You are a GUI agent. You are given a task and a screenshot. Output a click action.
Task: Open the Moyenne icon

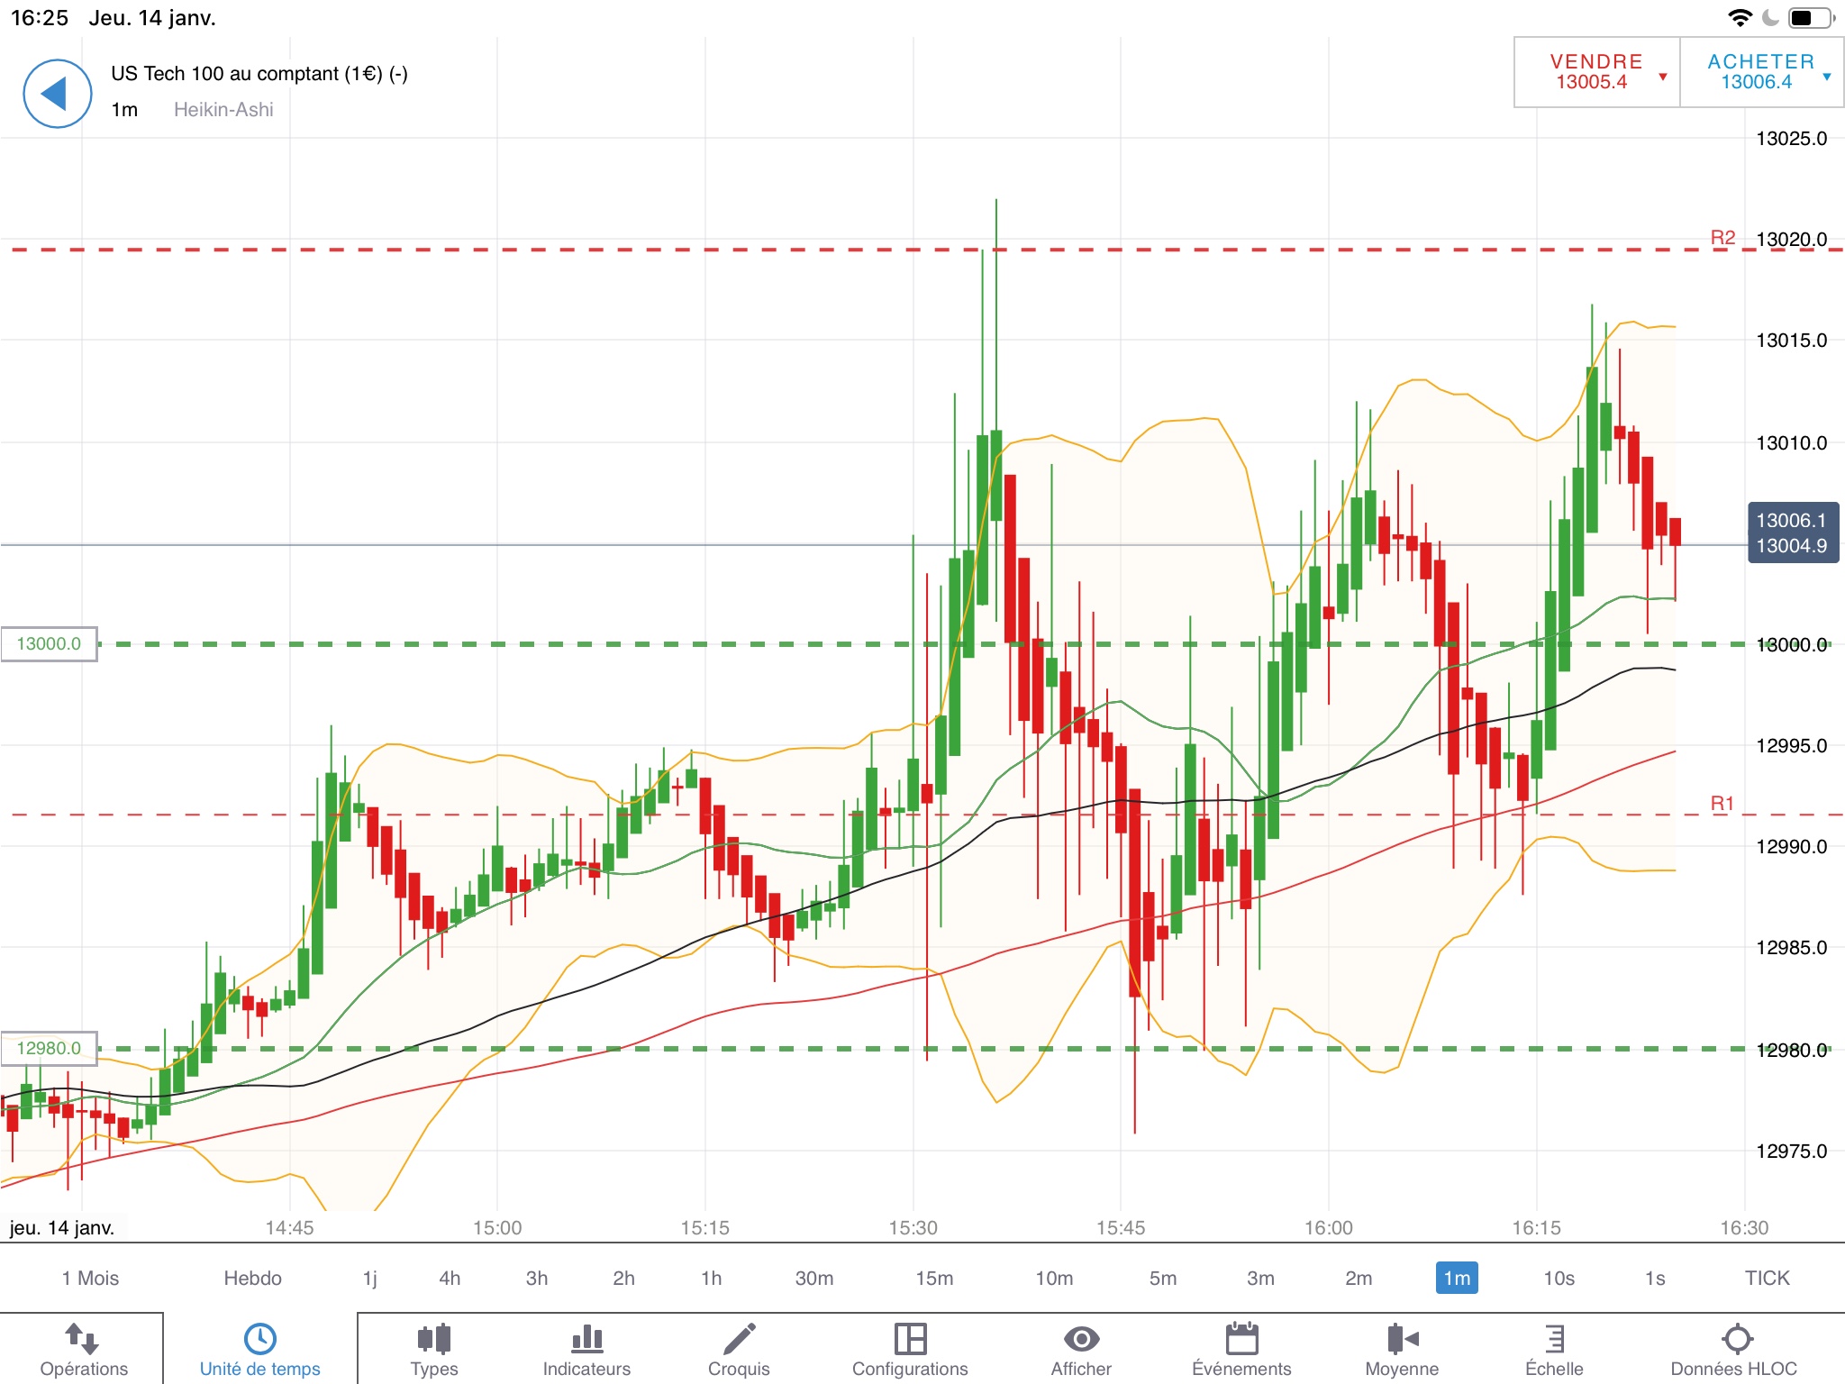pyautogui.click(x=1402, y=1339)
